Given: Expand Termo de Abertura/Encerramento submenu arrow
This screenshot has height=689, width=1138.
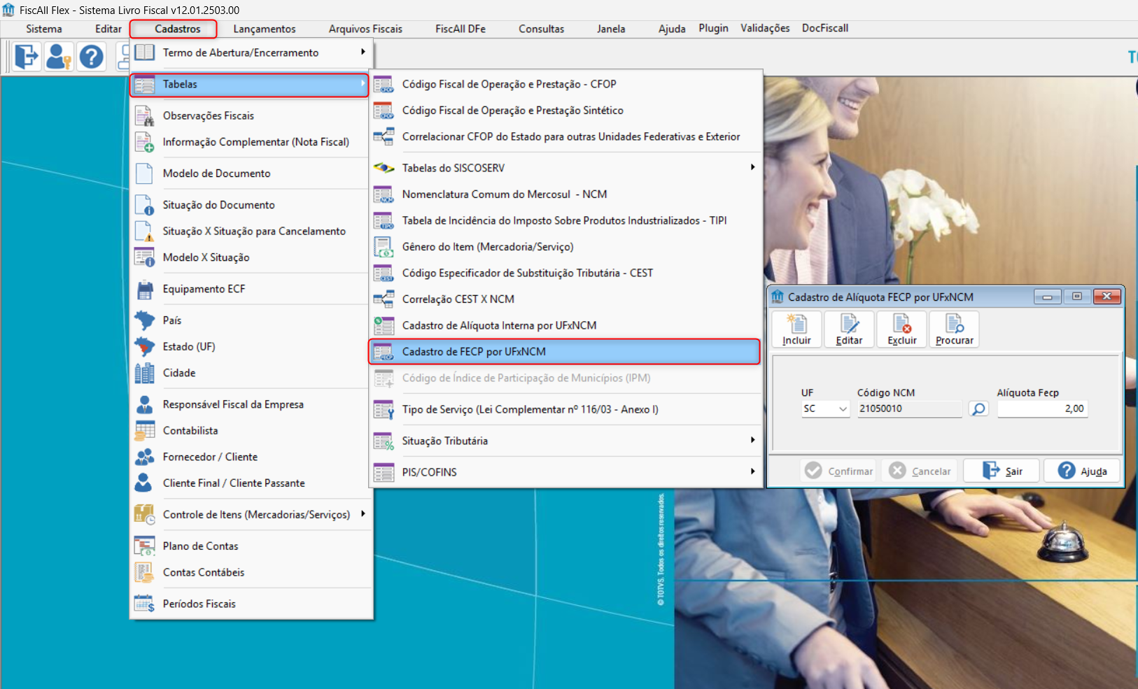Looking at the screenshot, I should point(363,52).
